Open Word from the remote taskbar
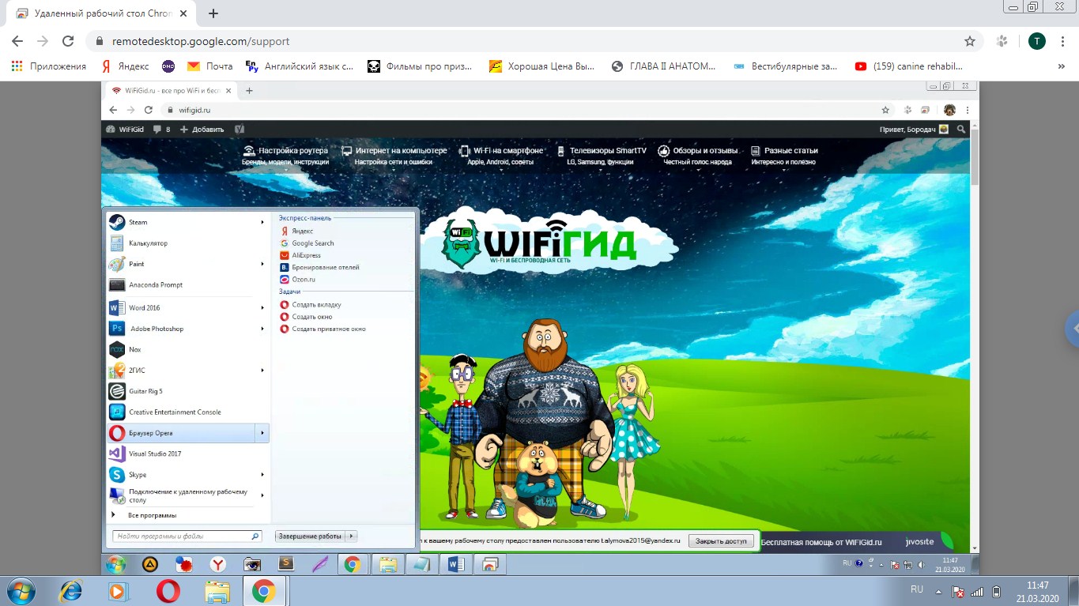The height and width of the screenshot is (606, 1079). (455, 564)
